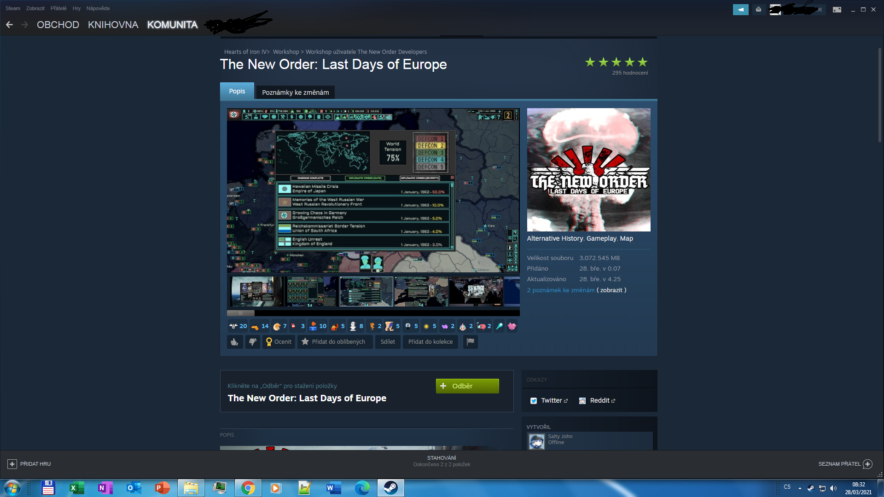
Task: Show hidden tray icons arrow
Action: (x=800, y=488)
